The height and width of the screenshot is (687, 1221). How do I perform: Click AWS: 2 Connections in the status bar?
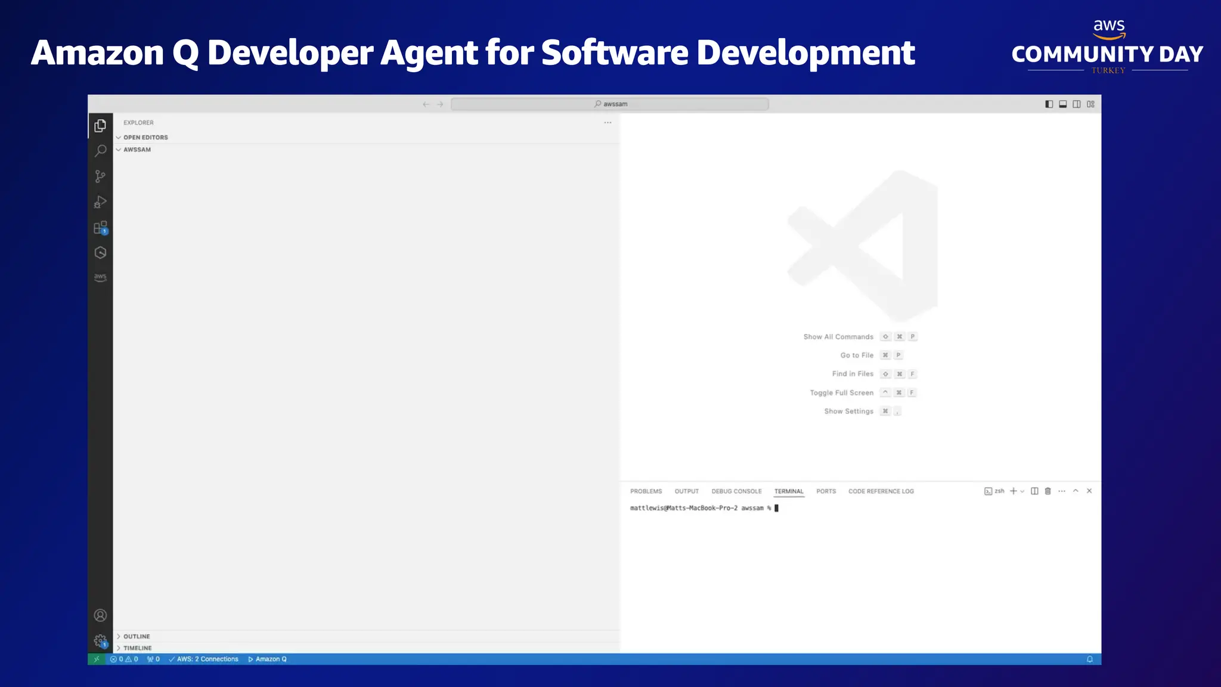203,659
